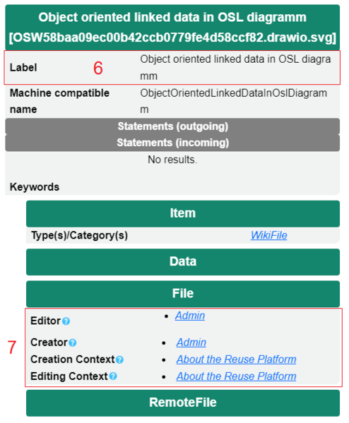
Task: Select the 'Creation Context' label text
Action: pos(73,359)
